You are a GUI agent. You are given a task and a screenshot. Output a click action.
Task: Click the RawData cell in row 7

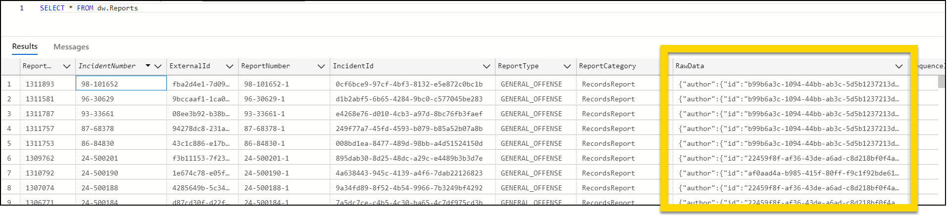point(789,173)
